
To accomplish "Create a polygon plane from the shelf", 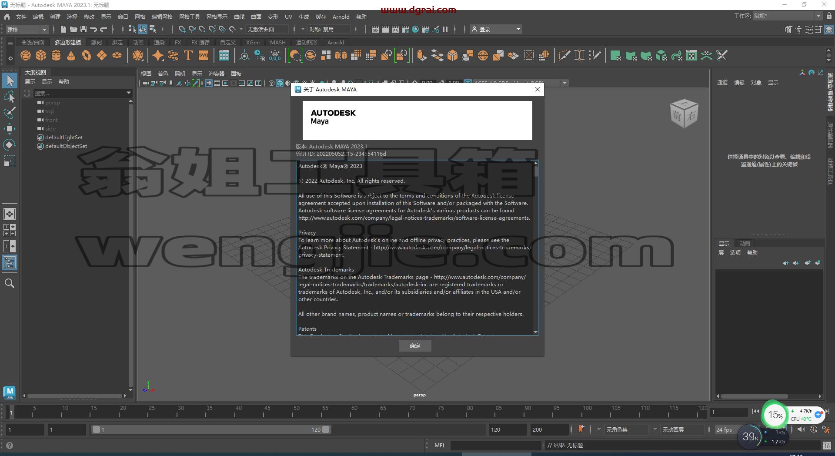I will (x=102, y=55).
